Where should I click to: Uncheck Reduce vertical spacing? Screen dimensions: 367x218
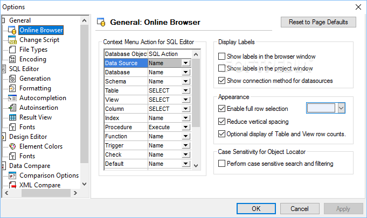(221, 122)
